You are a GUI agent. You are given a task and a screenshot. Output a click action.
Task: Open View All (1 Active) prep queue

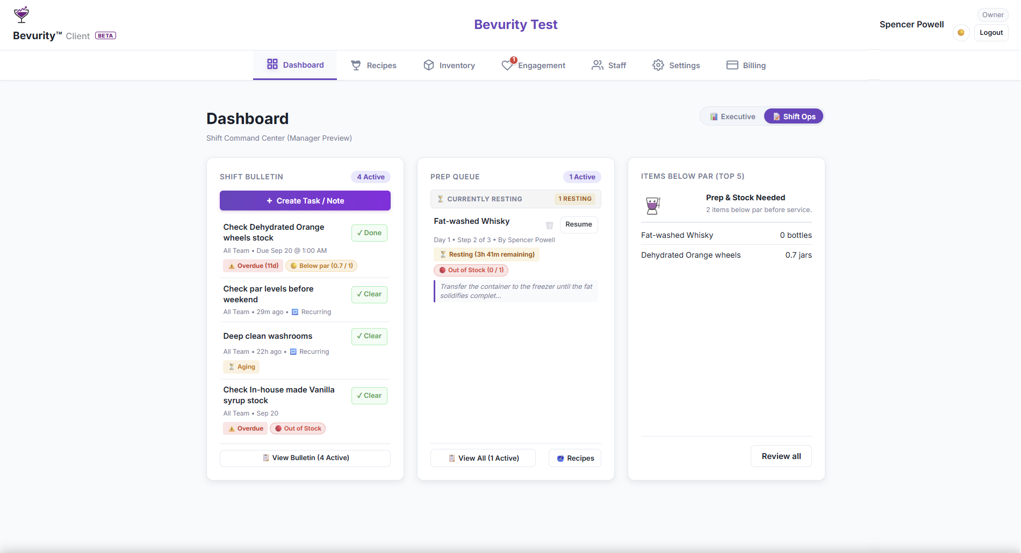pyautogui.click(x=483, y=458)
